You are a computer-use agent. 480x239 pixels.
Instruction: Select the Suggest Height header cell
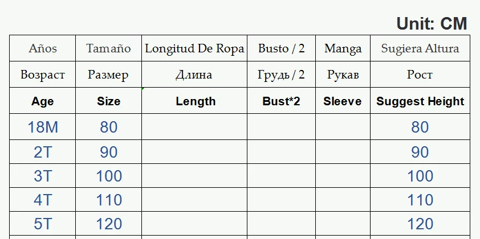point(420,101)
